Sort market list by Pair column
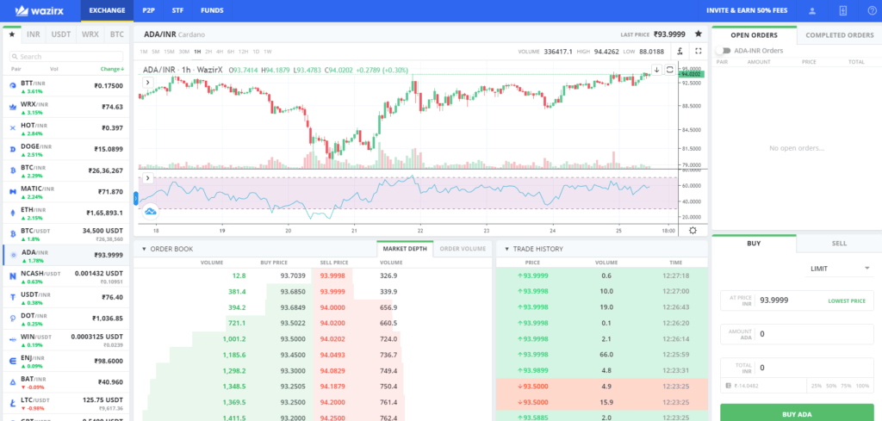 tap(16, 69)
